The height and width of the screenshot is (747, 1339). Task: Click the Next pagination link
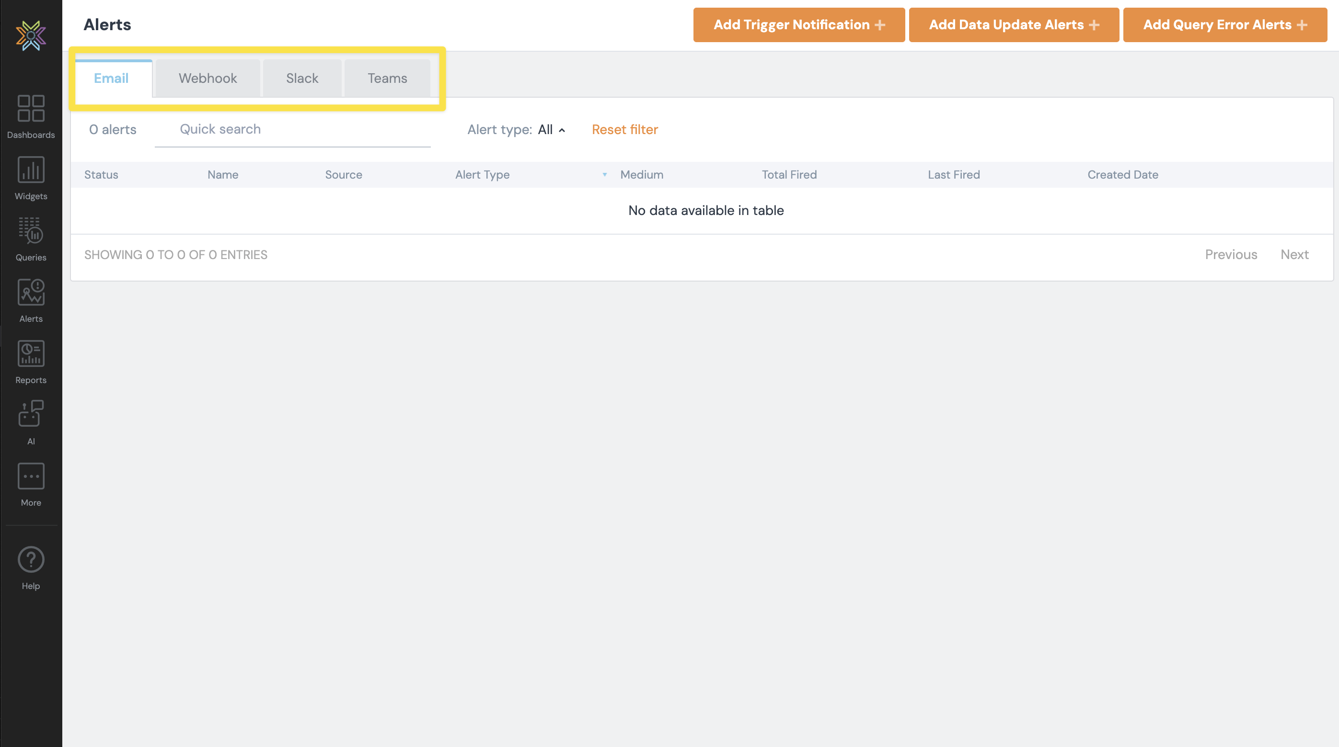[1294, 255]
